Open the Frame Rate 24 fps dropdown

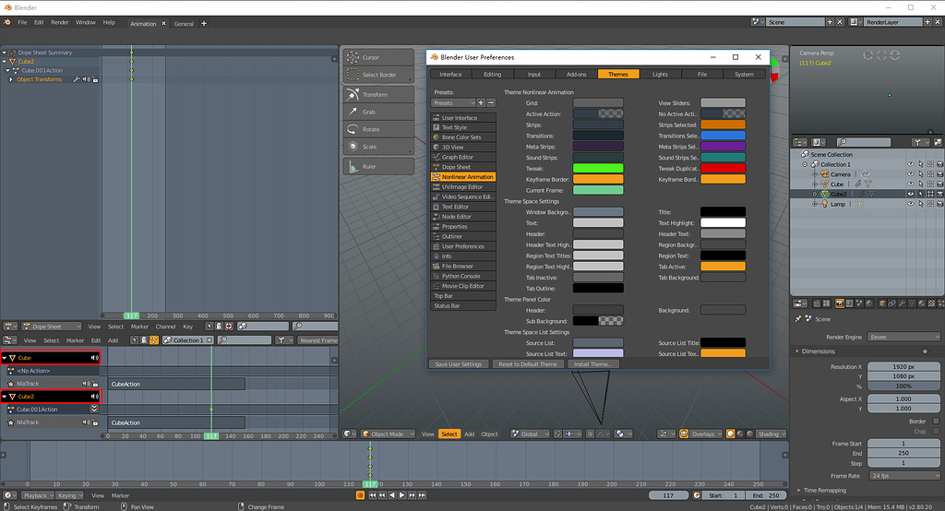tap(904, 475)
